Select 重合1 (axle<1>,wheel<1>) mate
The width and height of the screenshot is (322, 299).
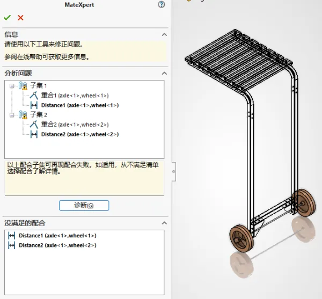(75, 96)
